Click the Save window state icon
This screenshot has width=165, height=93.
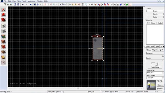click(18, 5)
